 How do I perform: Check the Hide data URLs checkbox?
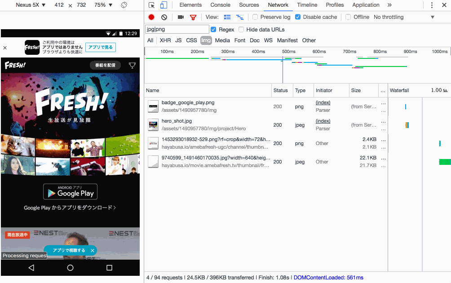pyautogui.click(x=241, y=29)
